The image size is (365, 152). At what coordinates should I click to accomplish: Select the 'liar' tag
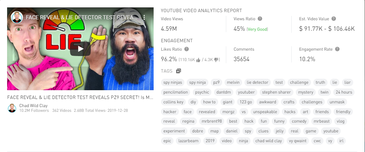(x=347, y=82)
